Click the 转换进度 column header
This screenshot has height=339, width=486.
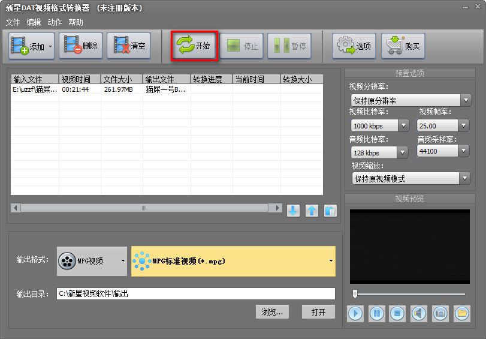tap(212, 79)
